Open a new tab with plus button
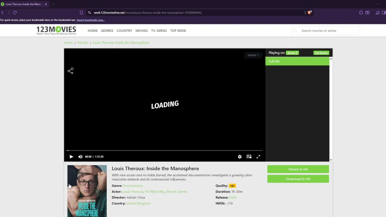This screenshot has height=217, width=386. 53,4
